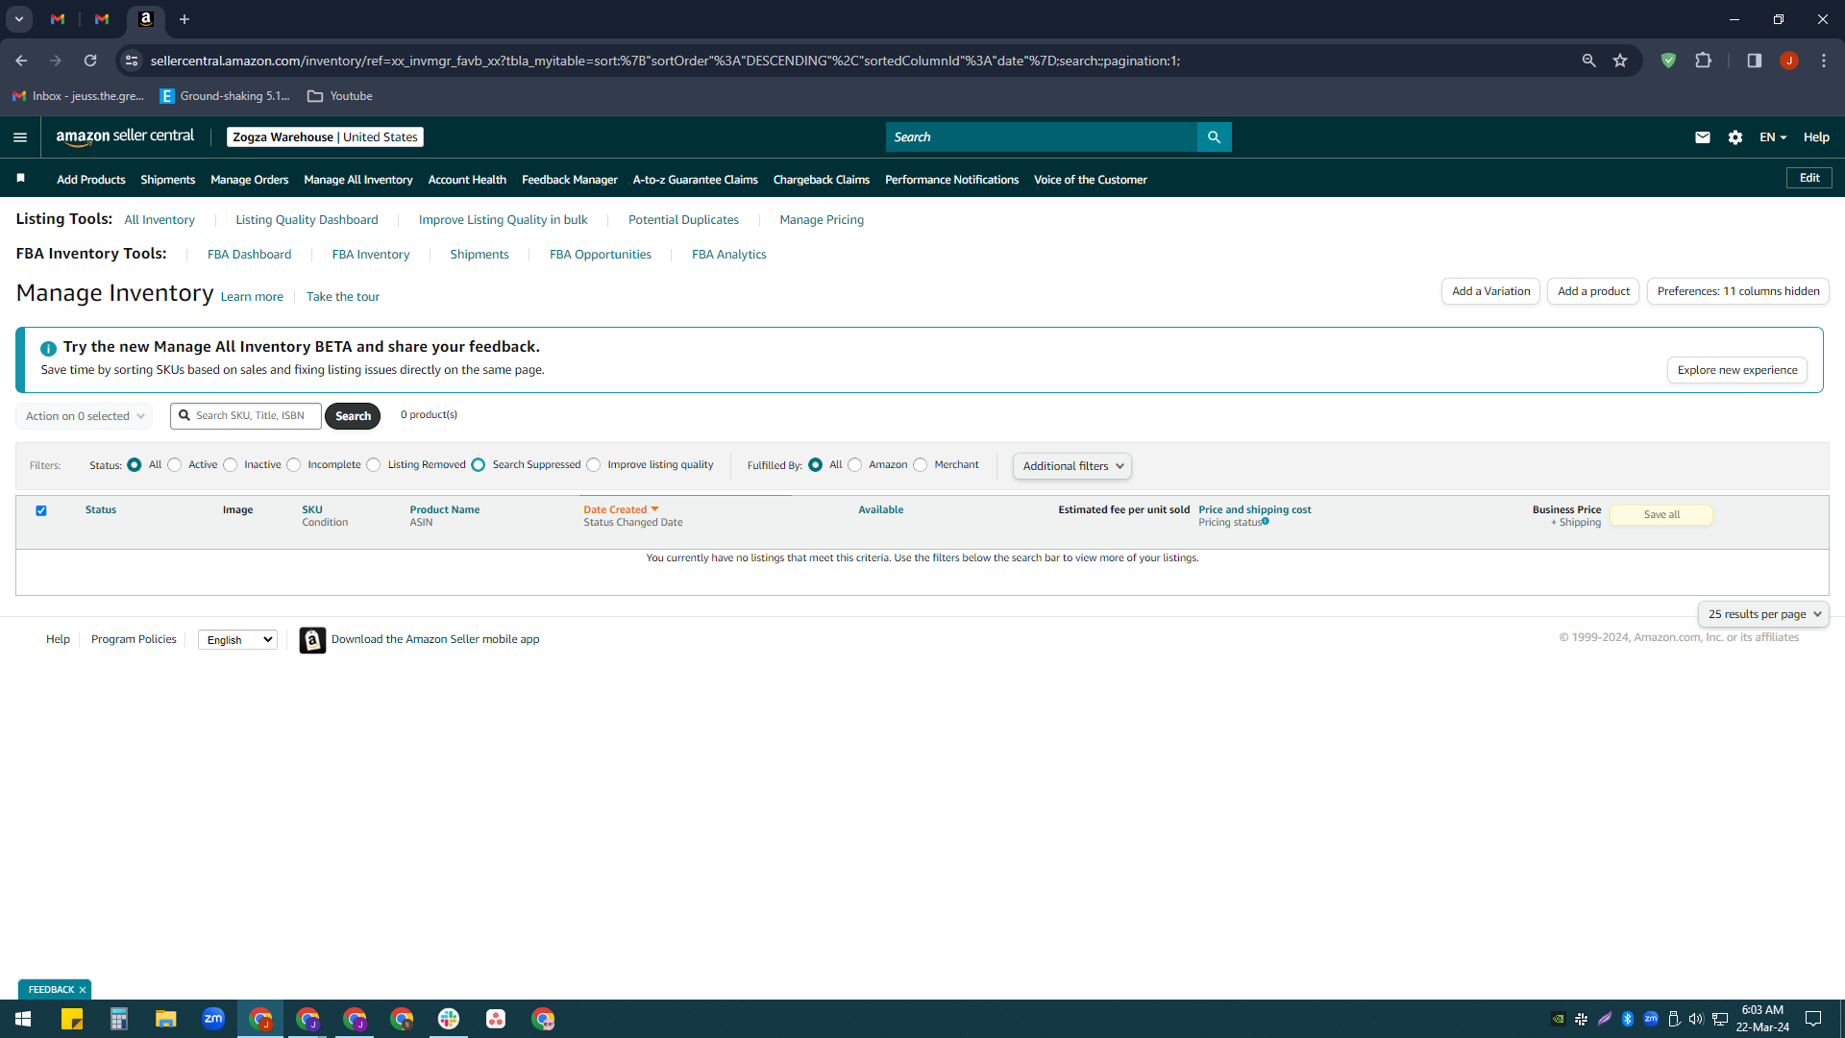
Task: Select Fulfilled By Amazon radio
Action: coord(854,465)
